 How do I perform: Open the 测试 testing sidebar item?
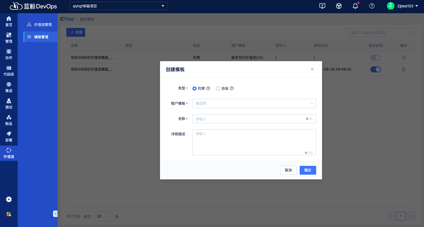pyautogui.click(x=9, y=104)
